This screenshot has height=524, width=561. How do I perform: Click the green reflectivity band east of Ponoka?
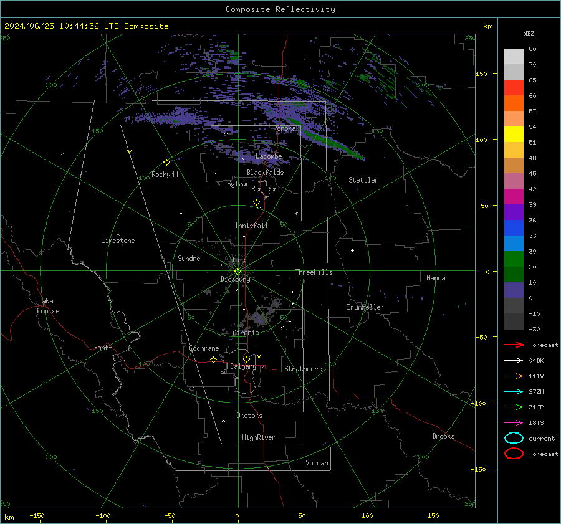tap(327, 141)
